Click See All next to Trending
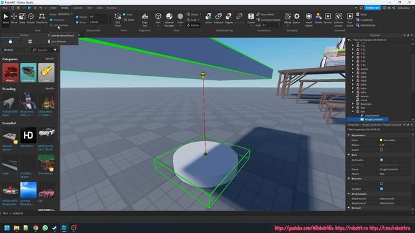 tap(49, 89)
